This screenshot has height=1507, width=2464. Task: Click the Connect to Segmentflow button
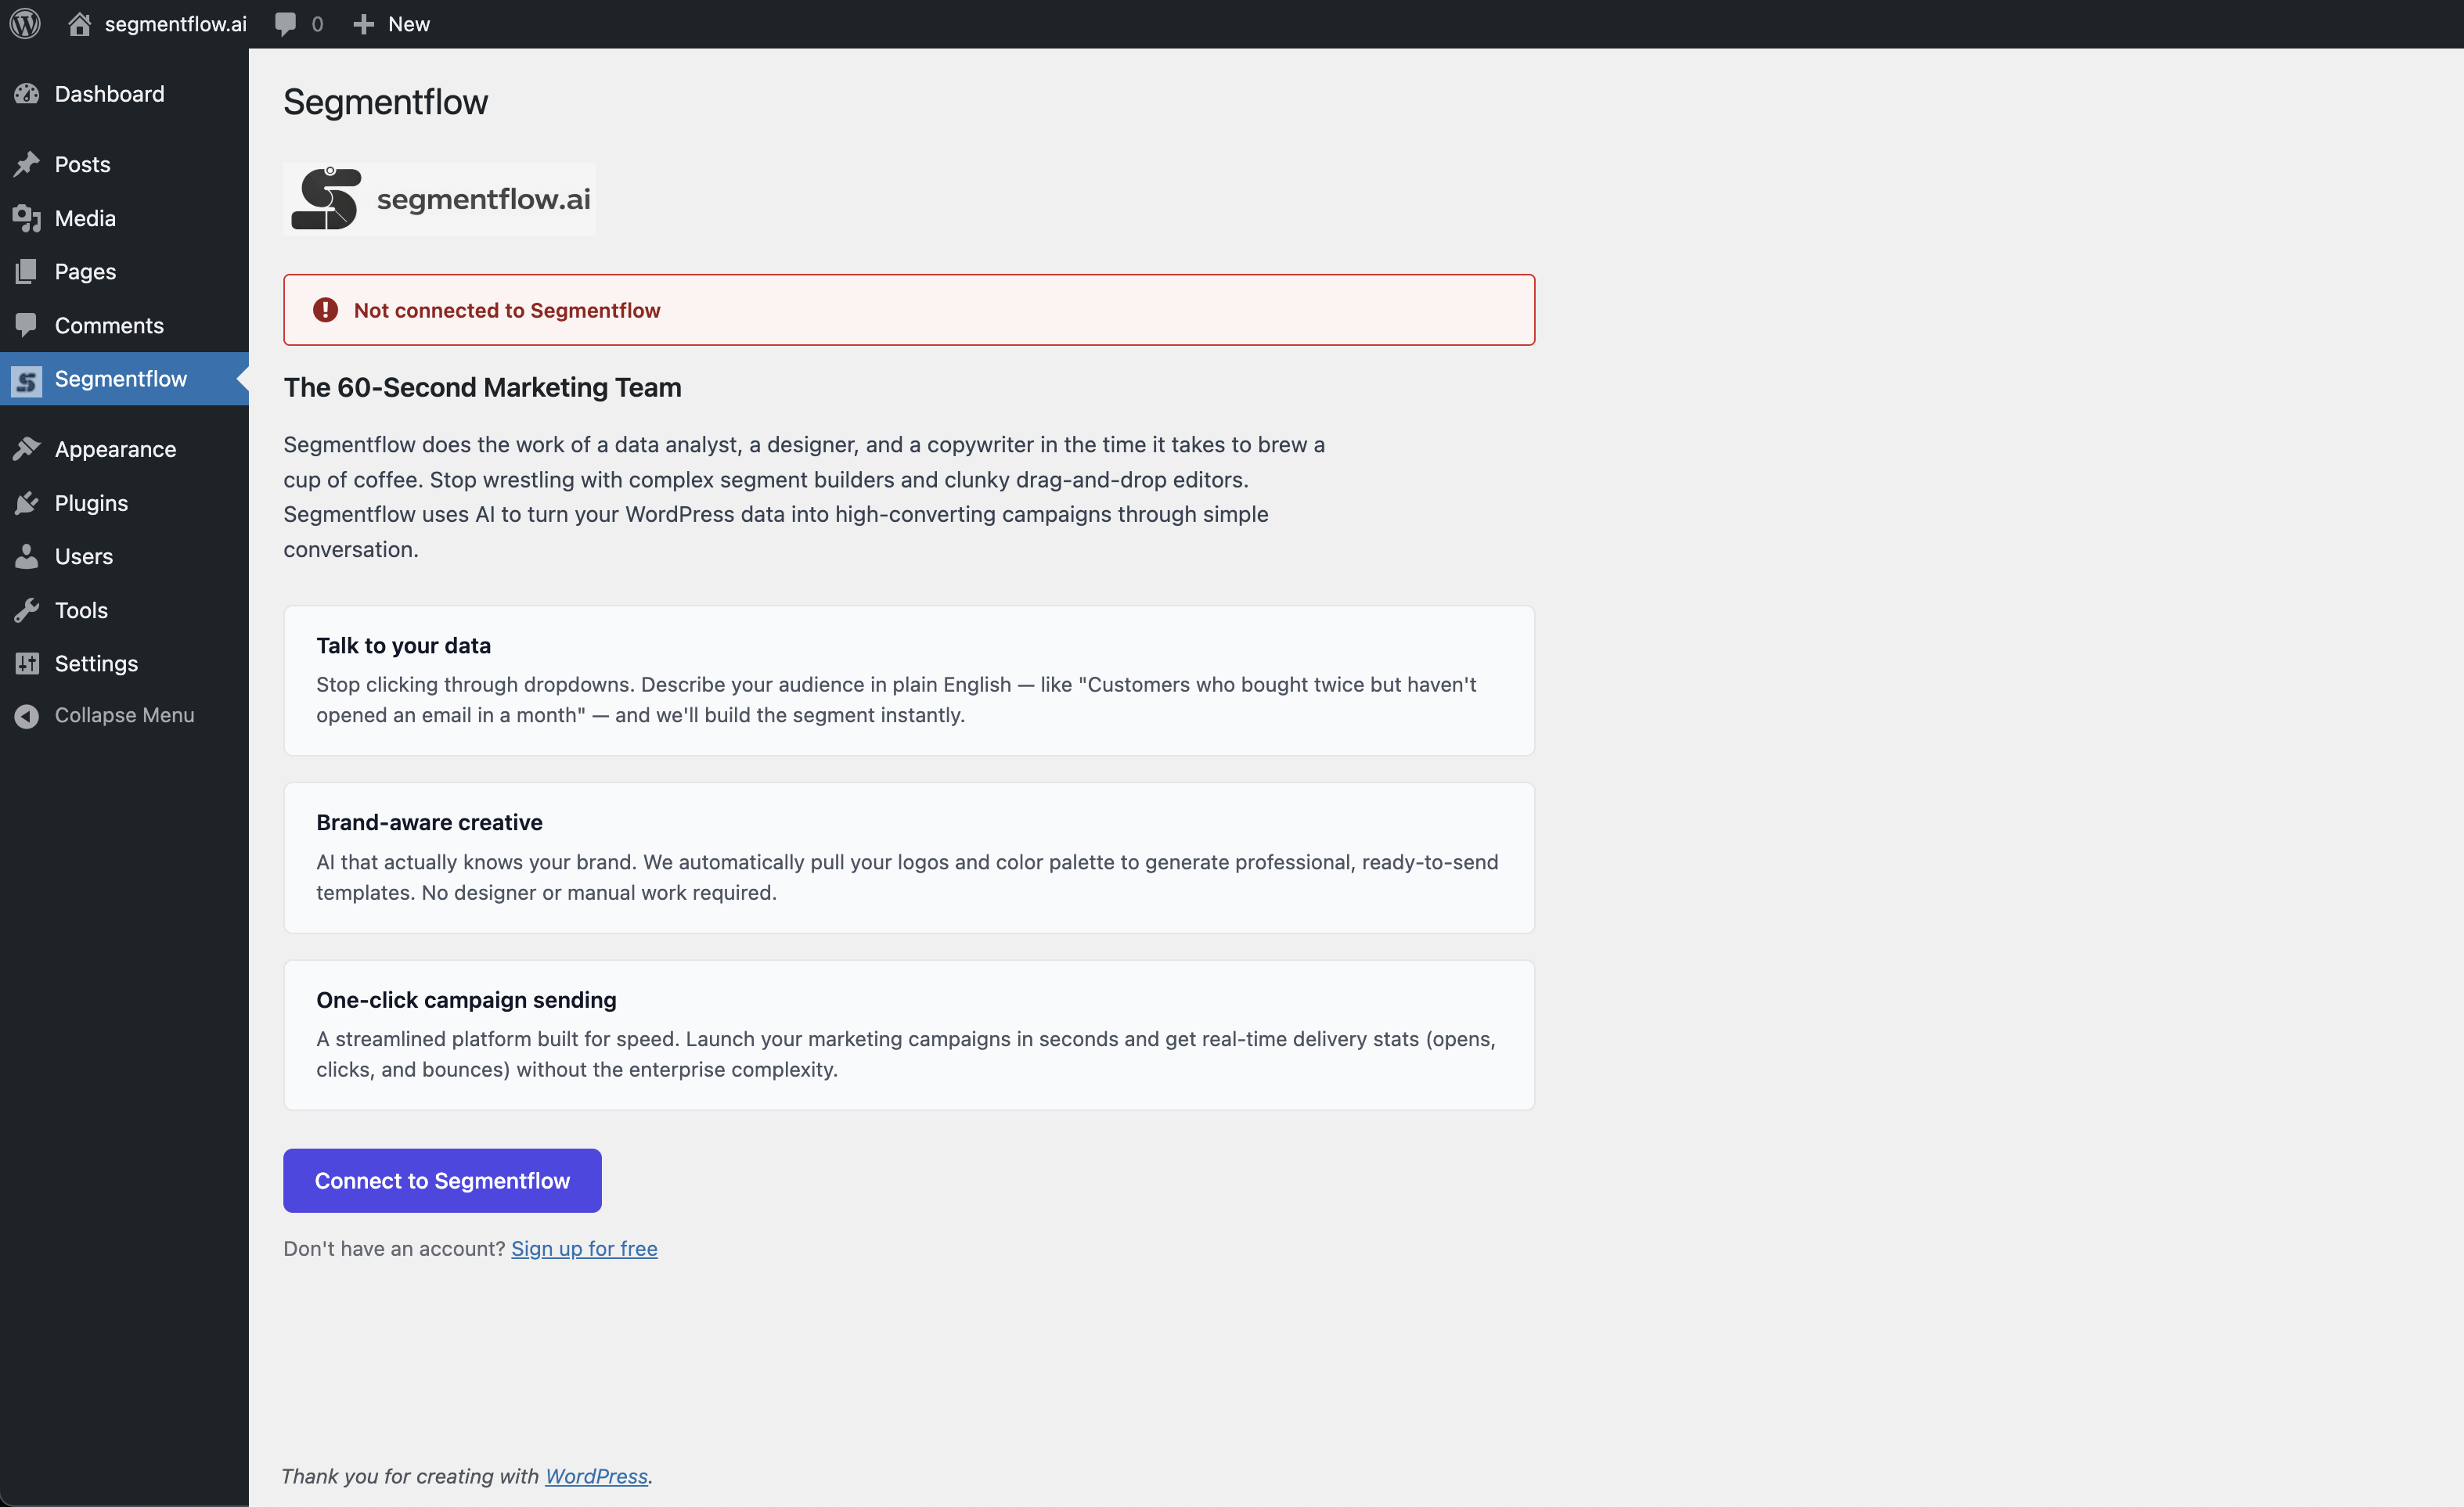click(442, 1180)
